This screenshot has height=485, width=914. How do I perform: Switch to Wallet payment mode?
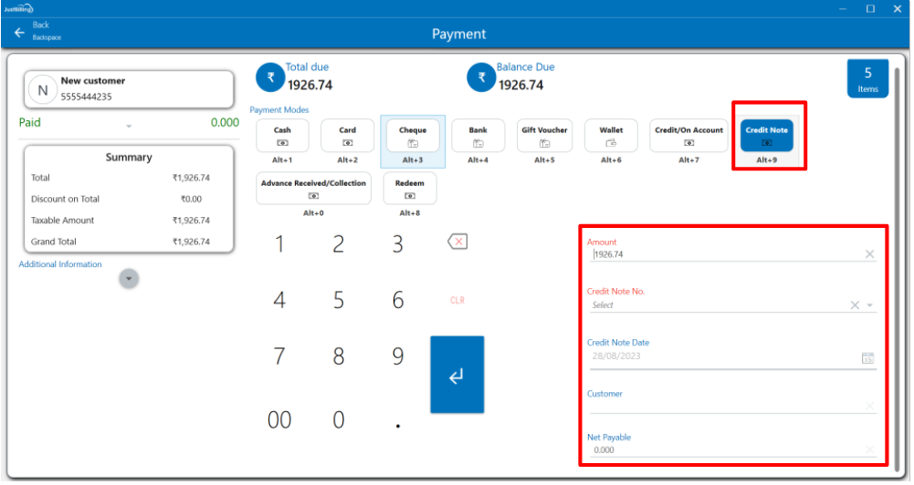click(611, 136)
